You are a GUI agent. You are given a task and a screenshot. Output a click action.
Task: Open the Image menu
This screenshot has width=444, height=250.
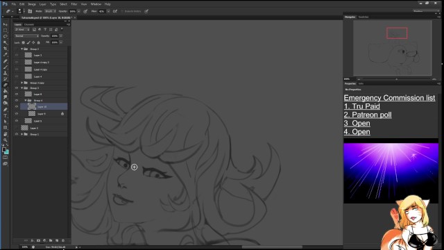coord(32,4)
